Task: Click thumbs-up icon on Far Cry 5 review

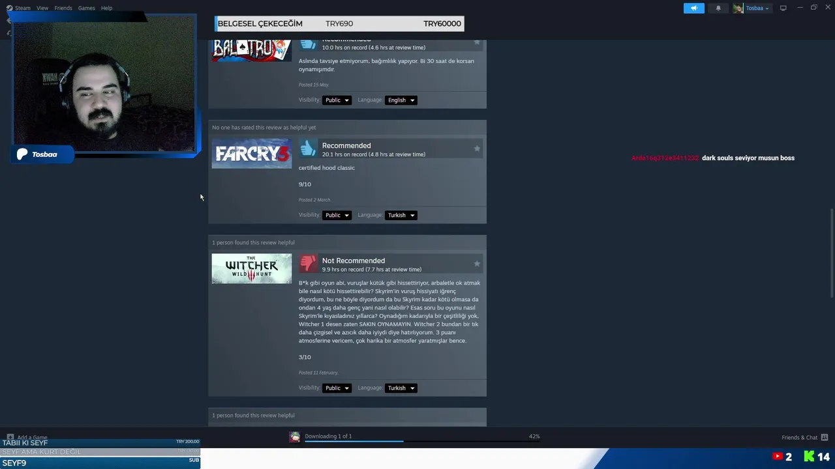Action: point(308,149)
